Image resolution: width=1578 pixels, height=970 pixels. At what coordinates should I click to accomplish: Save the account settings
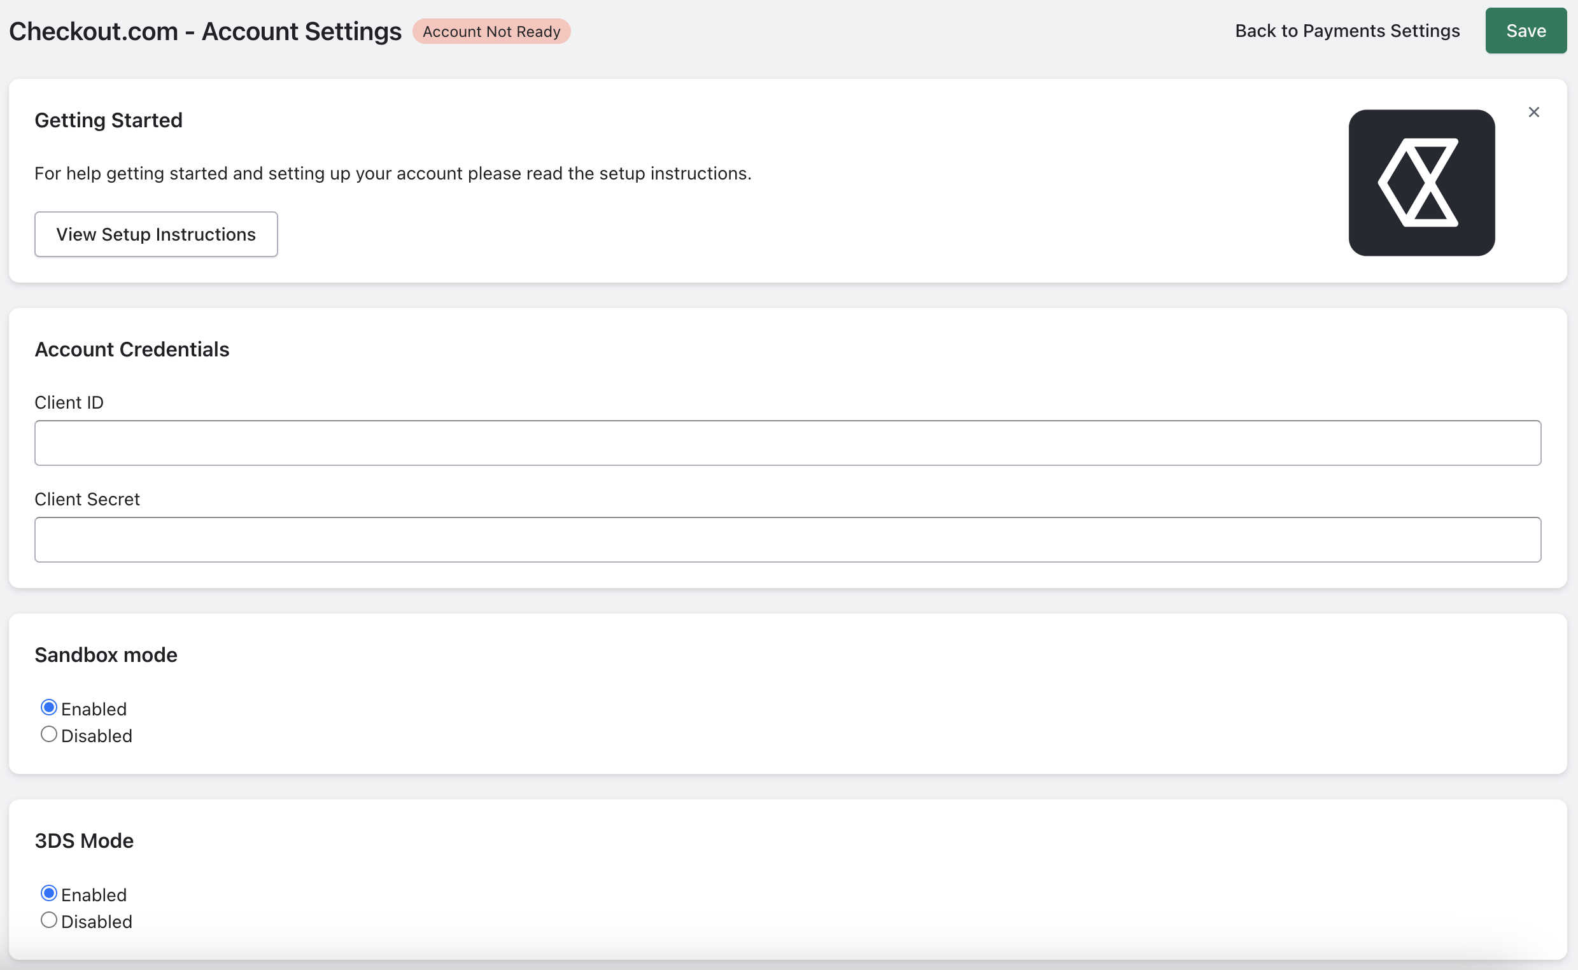pos(1525,30)
